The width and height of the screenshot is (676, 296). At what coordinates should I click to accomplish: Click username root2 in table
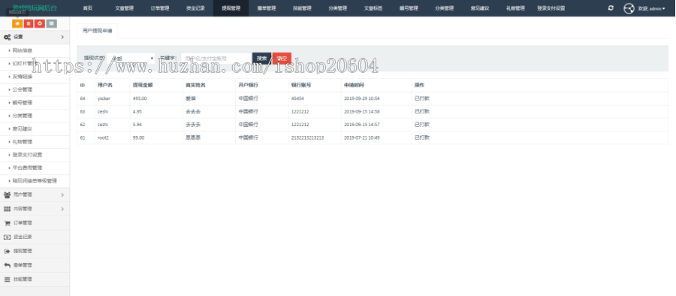pyautogui.click(x=103, y=137)
